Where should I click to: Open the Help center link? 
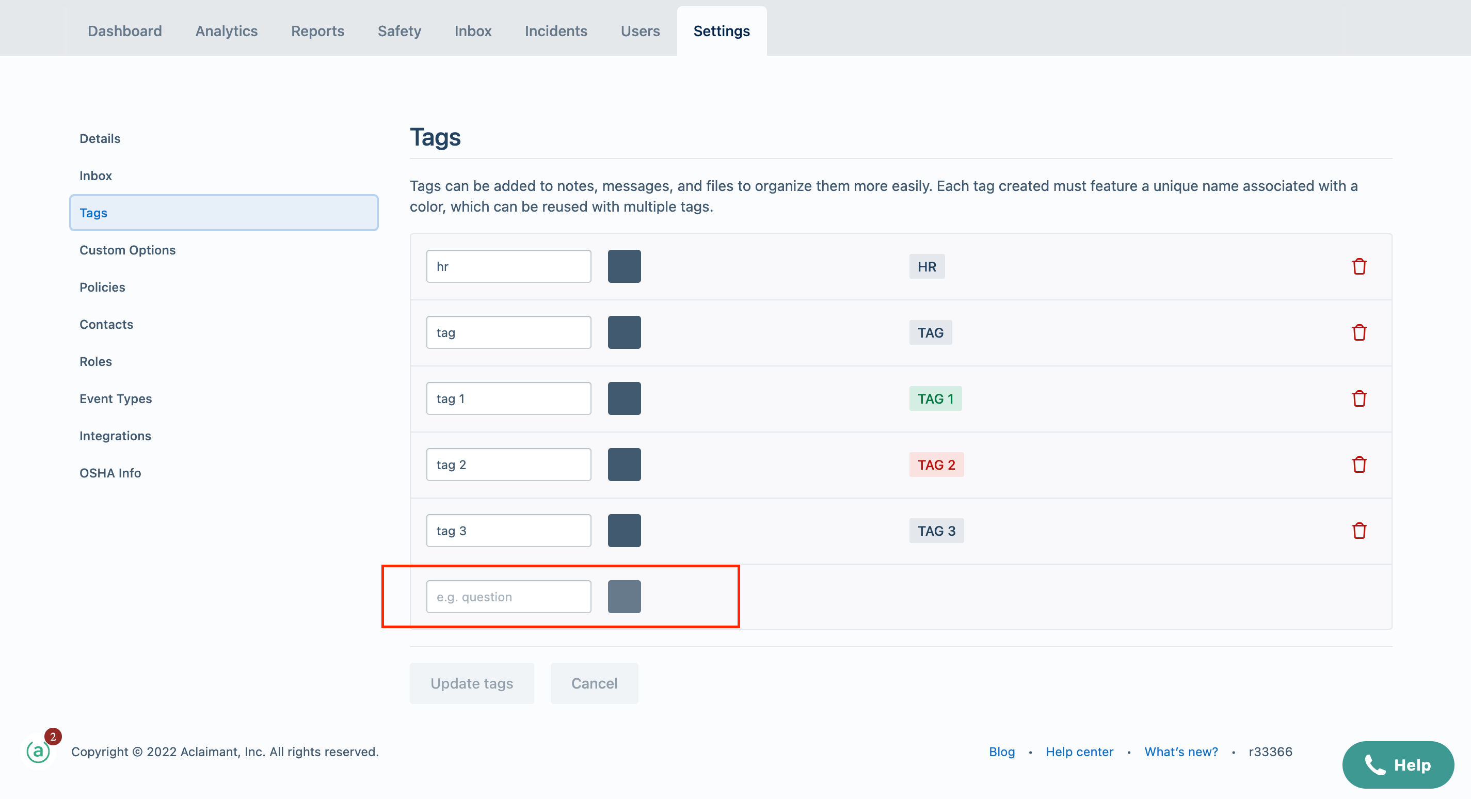pos(1079,752)
